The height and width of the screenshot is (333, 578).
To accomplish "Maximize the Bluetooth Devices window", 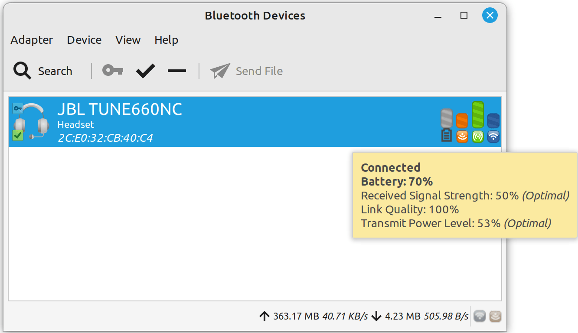I will tap(464, 16).
